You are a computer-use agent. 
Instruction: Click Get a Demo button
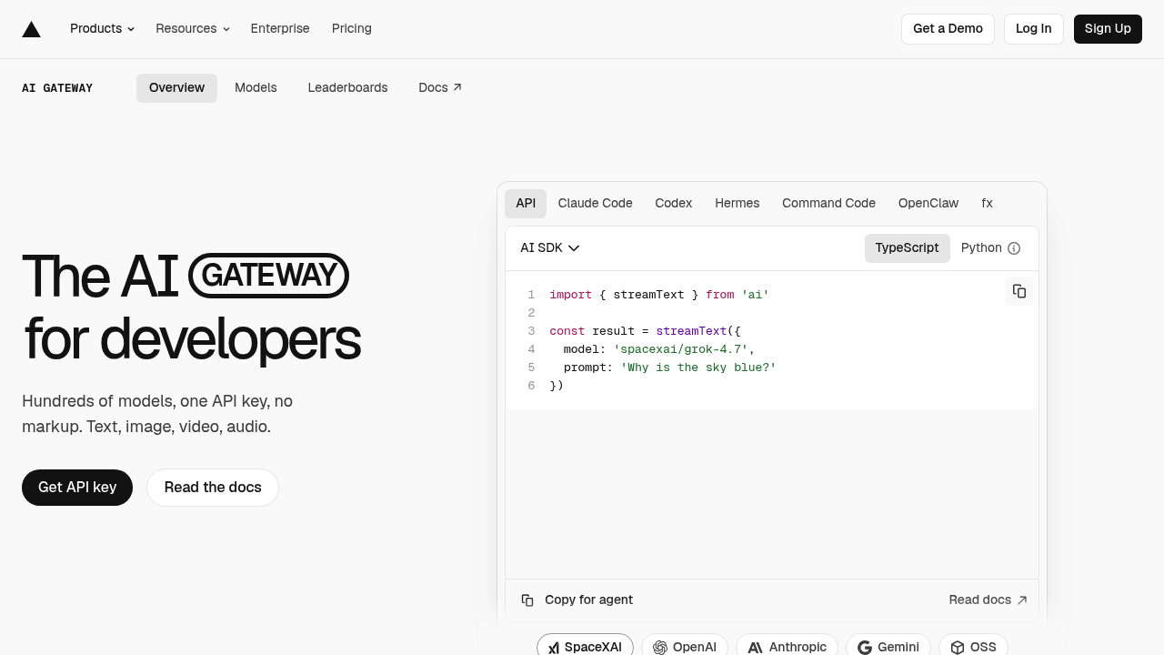click(x=948, y=29)
